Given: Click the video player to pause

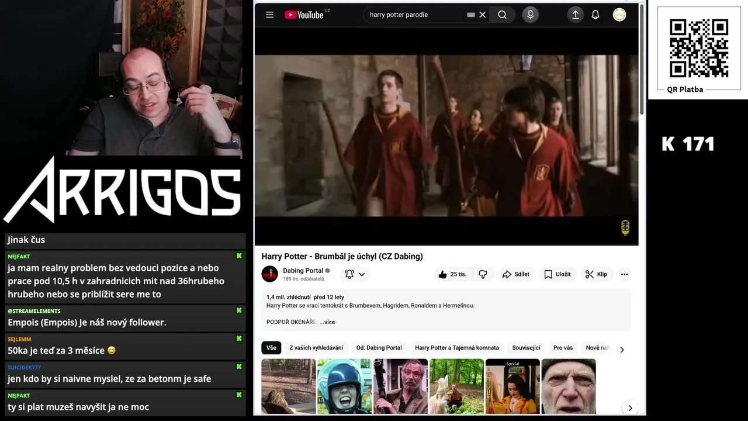Looking at the screenshot, I should [x=446, y=136].
